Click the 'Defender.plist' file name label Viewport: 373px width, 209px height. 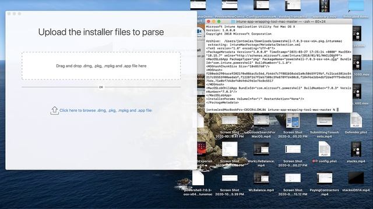(356, 132)
